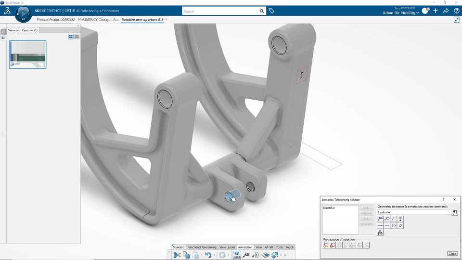The height and width of the screenshot is (260, 462).
Task: Click the icon beside the cylinder dropdown
Action: (x=455, y=212)
